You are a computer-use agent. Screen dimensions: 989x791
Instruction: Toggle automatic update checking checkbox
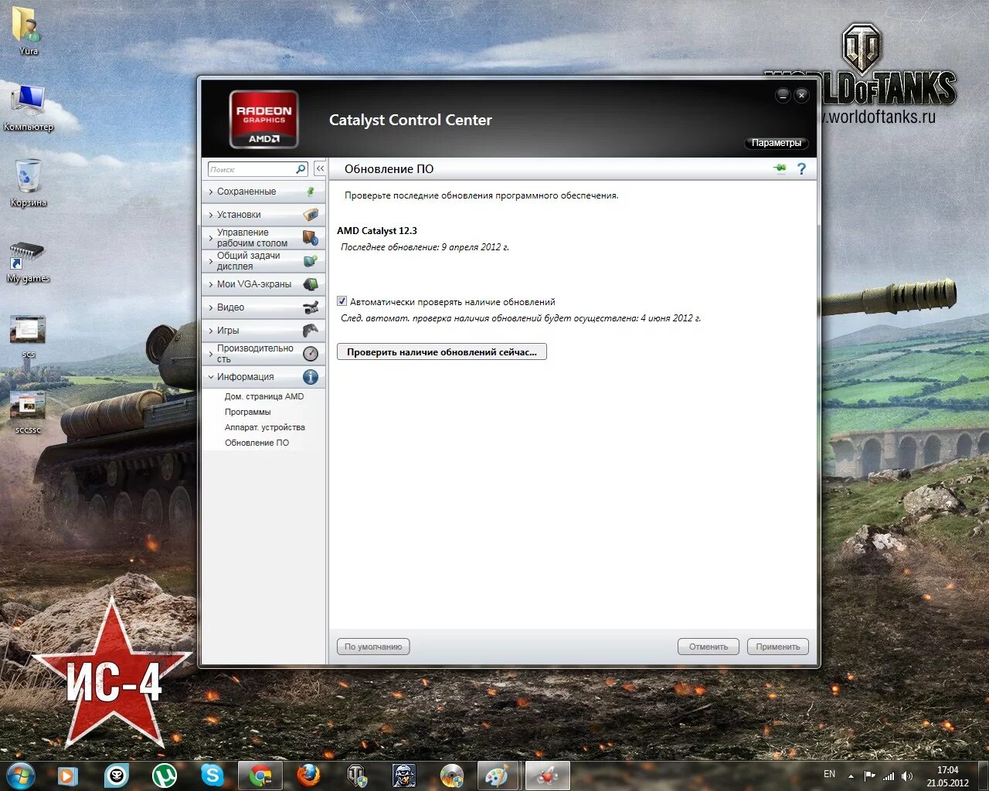tap(342, 301)
